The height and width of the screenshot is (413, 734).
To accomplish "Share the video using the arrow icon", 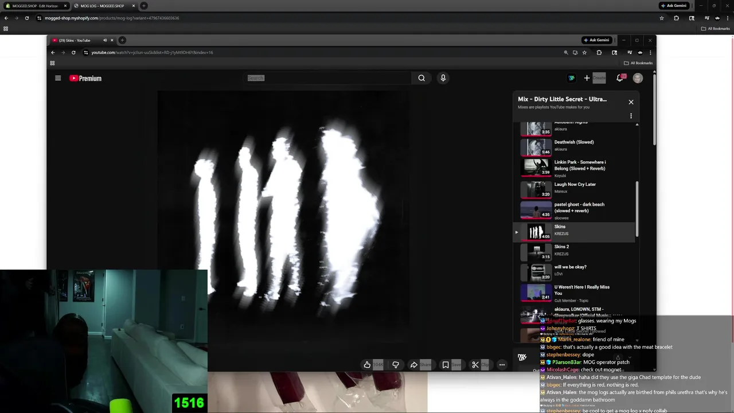I will tap(414, 365).
